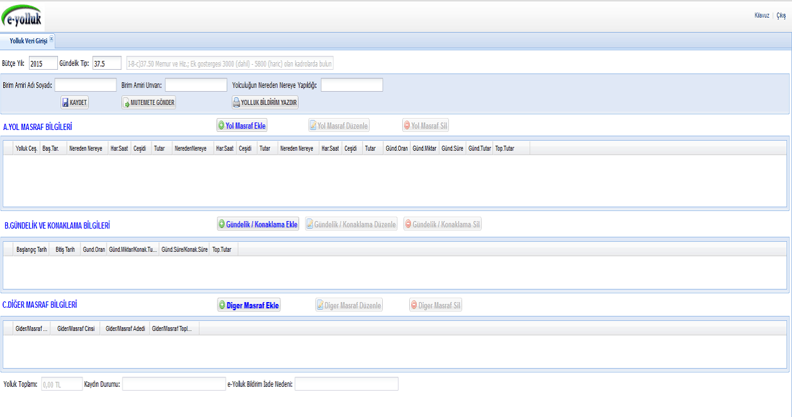
Task: Click Diger Masraf Sil button
Action: tap(436, 305)
